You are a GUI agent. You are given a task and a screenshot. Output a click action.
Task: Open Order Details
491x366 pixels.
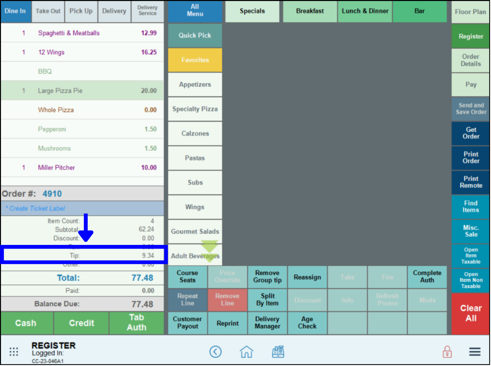click(x=470, y=60)
